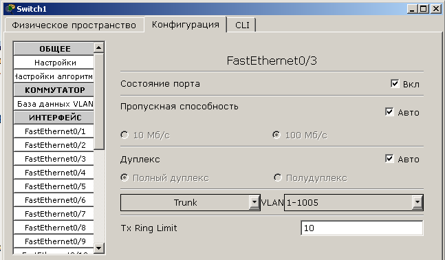
Task: Select the Полудуплекс radio option
Action: [278, 177]
